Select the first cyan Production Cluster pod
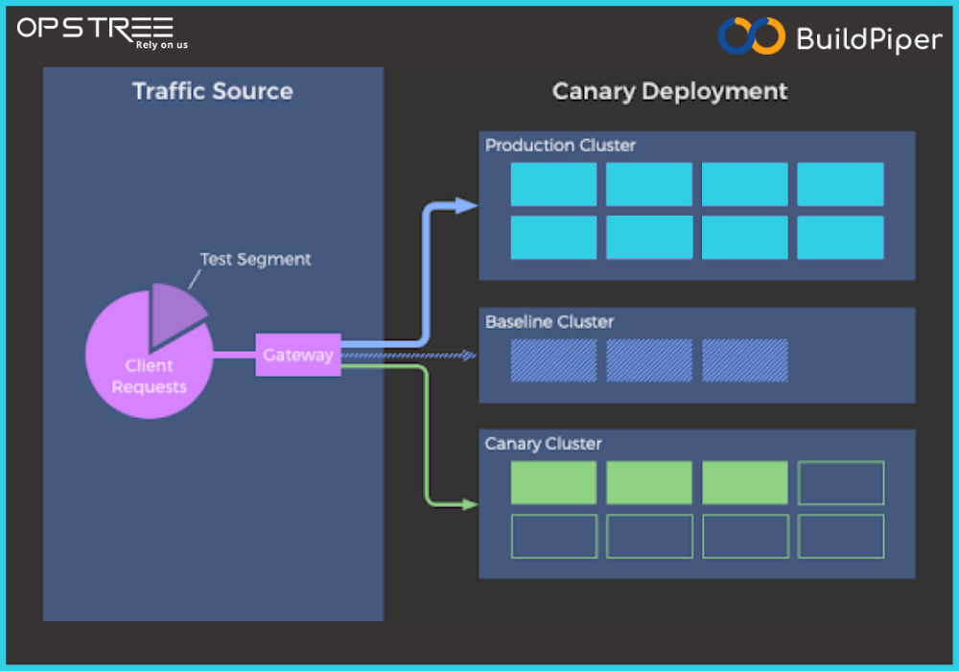Viewport: 959px width, 671px height. pyautogui.click(x=553, y=184)
